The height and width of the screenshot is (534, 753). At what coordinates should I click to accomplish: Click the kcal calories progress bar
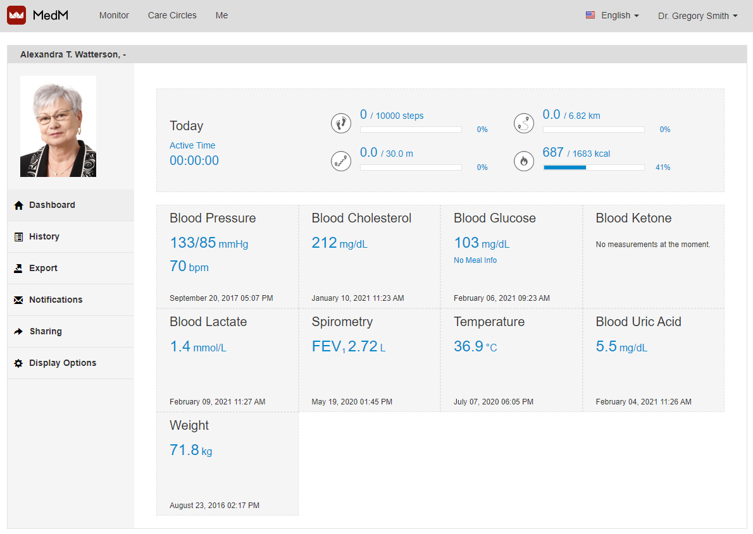(594, 167)
